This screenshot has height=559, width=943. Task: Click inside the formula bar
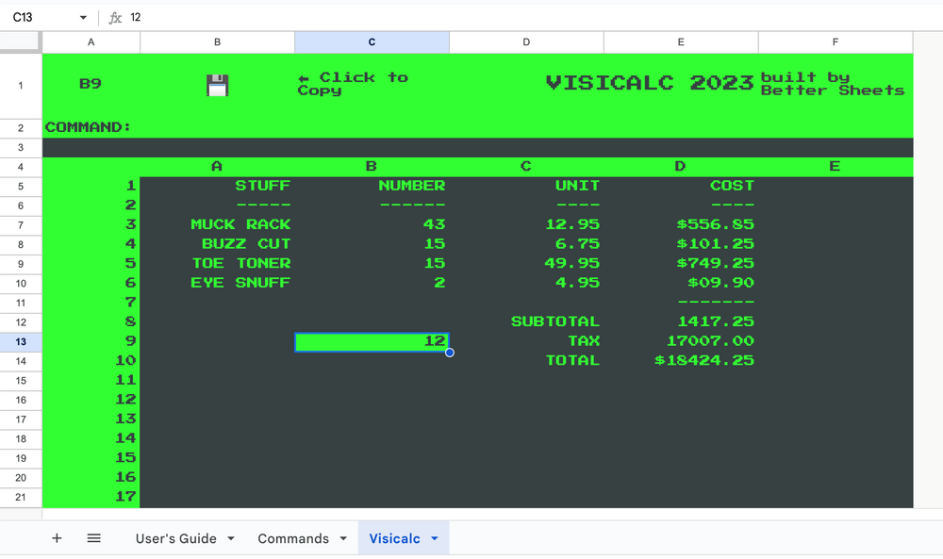[283, 16]
